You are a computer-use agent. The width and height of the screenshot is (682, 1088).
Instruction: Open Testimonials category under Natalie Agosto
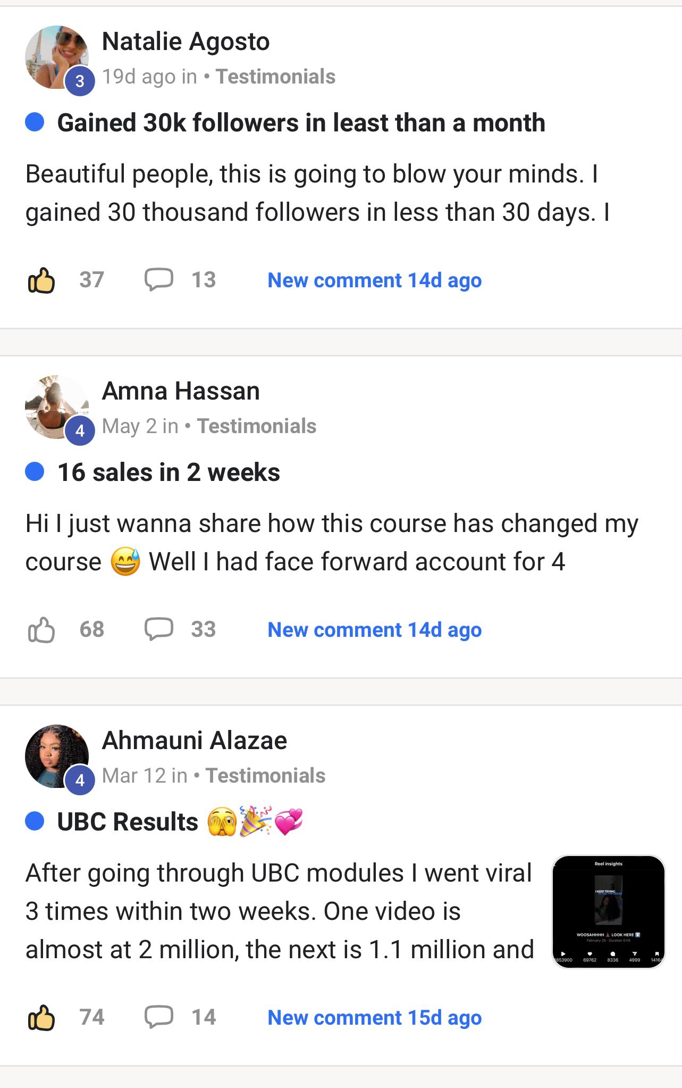coord(275,77)
